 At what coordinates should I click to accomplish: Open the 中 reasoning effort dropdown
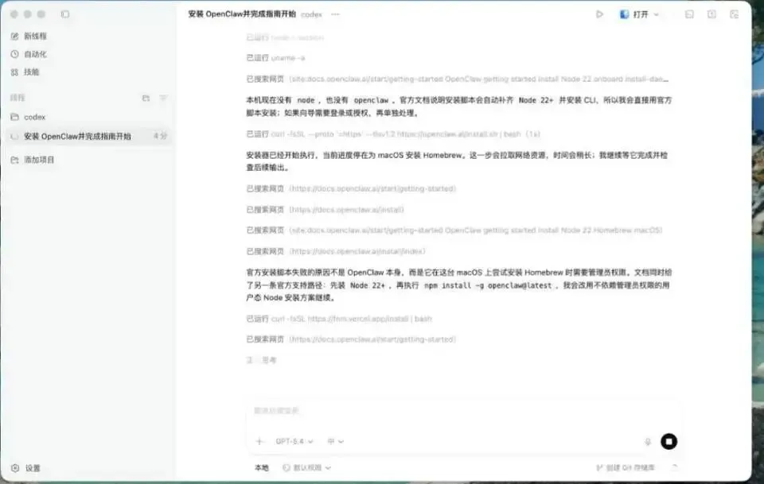point(335,441)
